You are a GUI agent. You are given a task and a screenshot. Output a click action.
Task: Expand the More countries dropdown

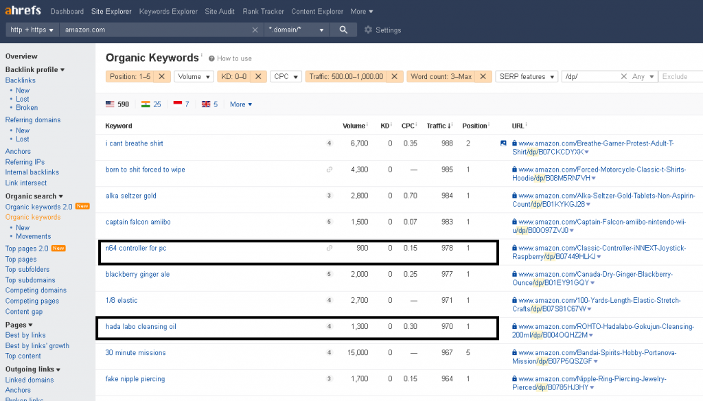click(x=241, y=104)
